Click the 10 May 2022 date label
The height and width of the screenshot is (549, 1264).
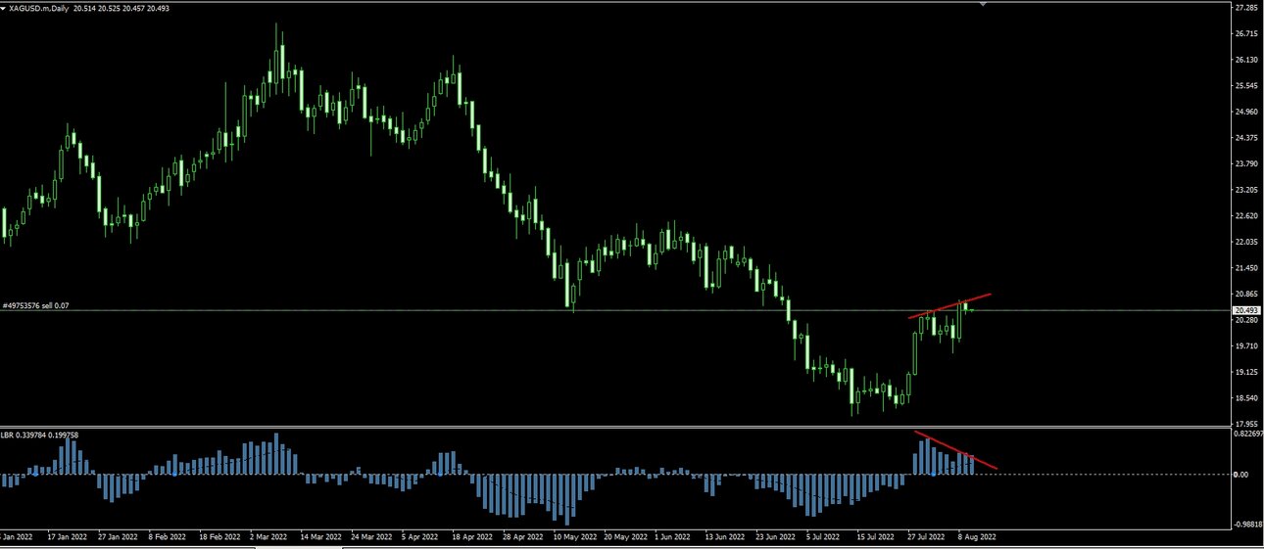[x=574, y=537]
